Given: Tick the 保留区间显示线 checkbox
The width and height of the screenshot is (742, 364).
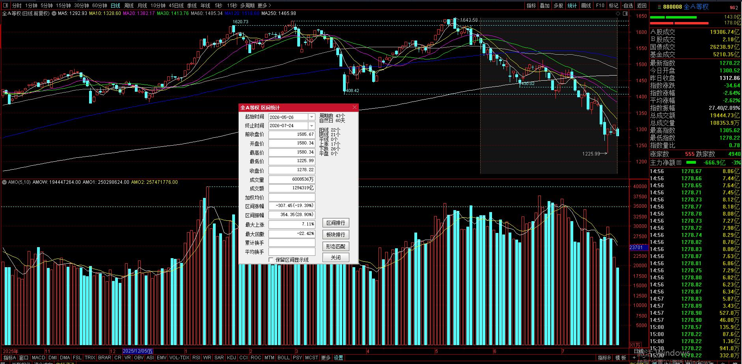Looking at the screenshot, I should pos(271,260).
